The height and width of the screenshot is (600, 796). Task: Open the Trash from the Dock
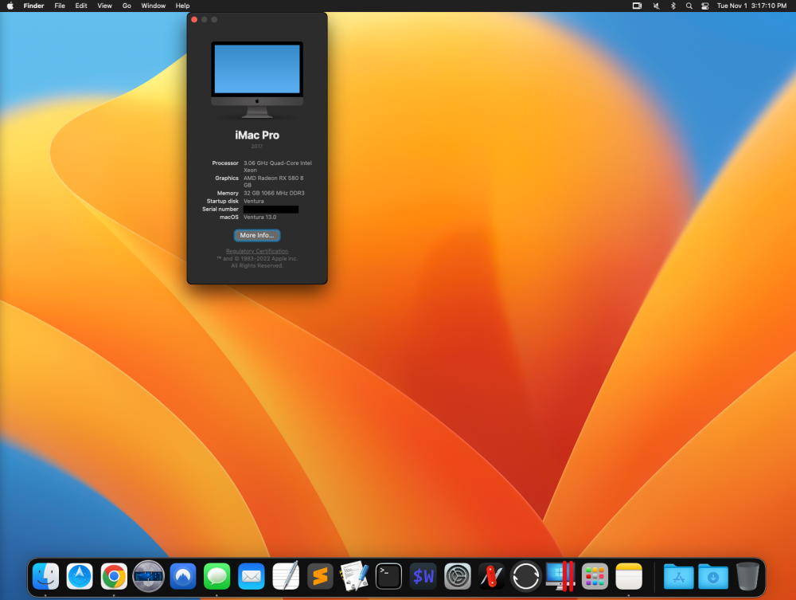tap(747, 576)
